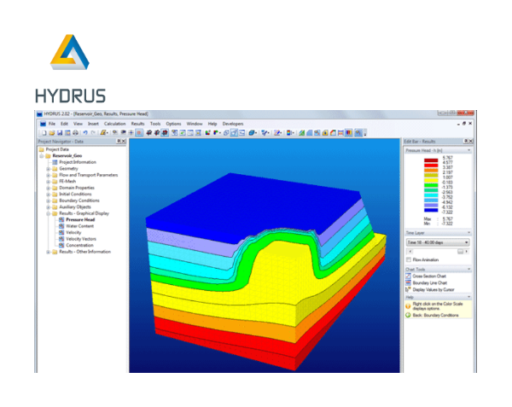Click Back: Boundary Conditions help link
Screen dimensions: 512x407
point(436,316)
